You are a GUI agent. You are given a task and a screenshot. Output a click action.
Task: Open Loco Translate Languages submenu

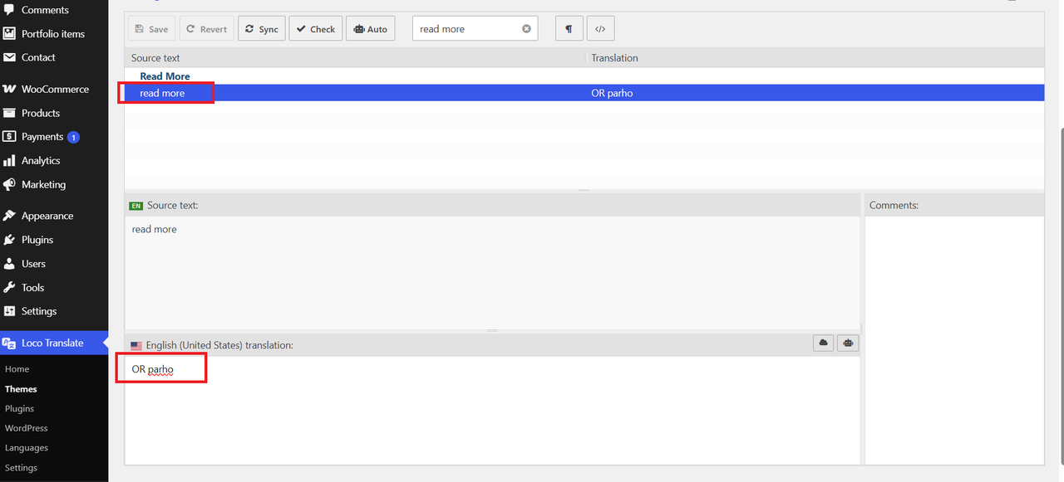click(x=27, y=448)
